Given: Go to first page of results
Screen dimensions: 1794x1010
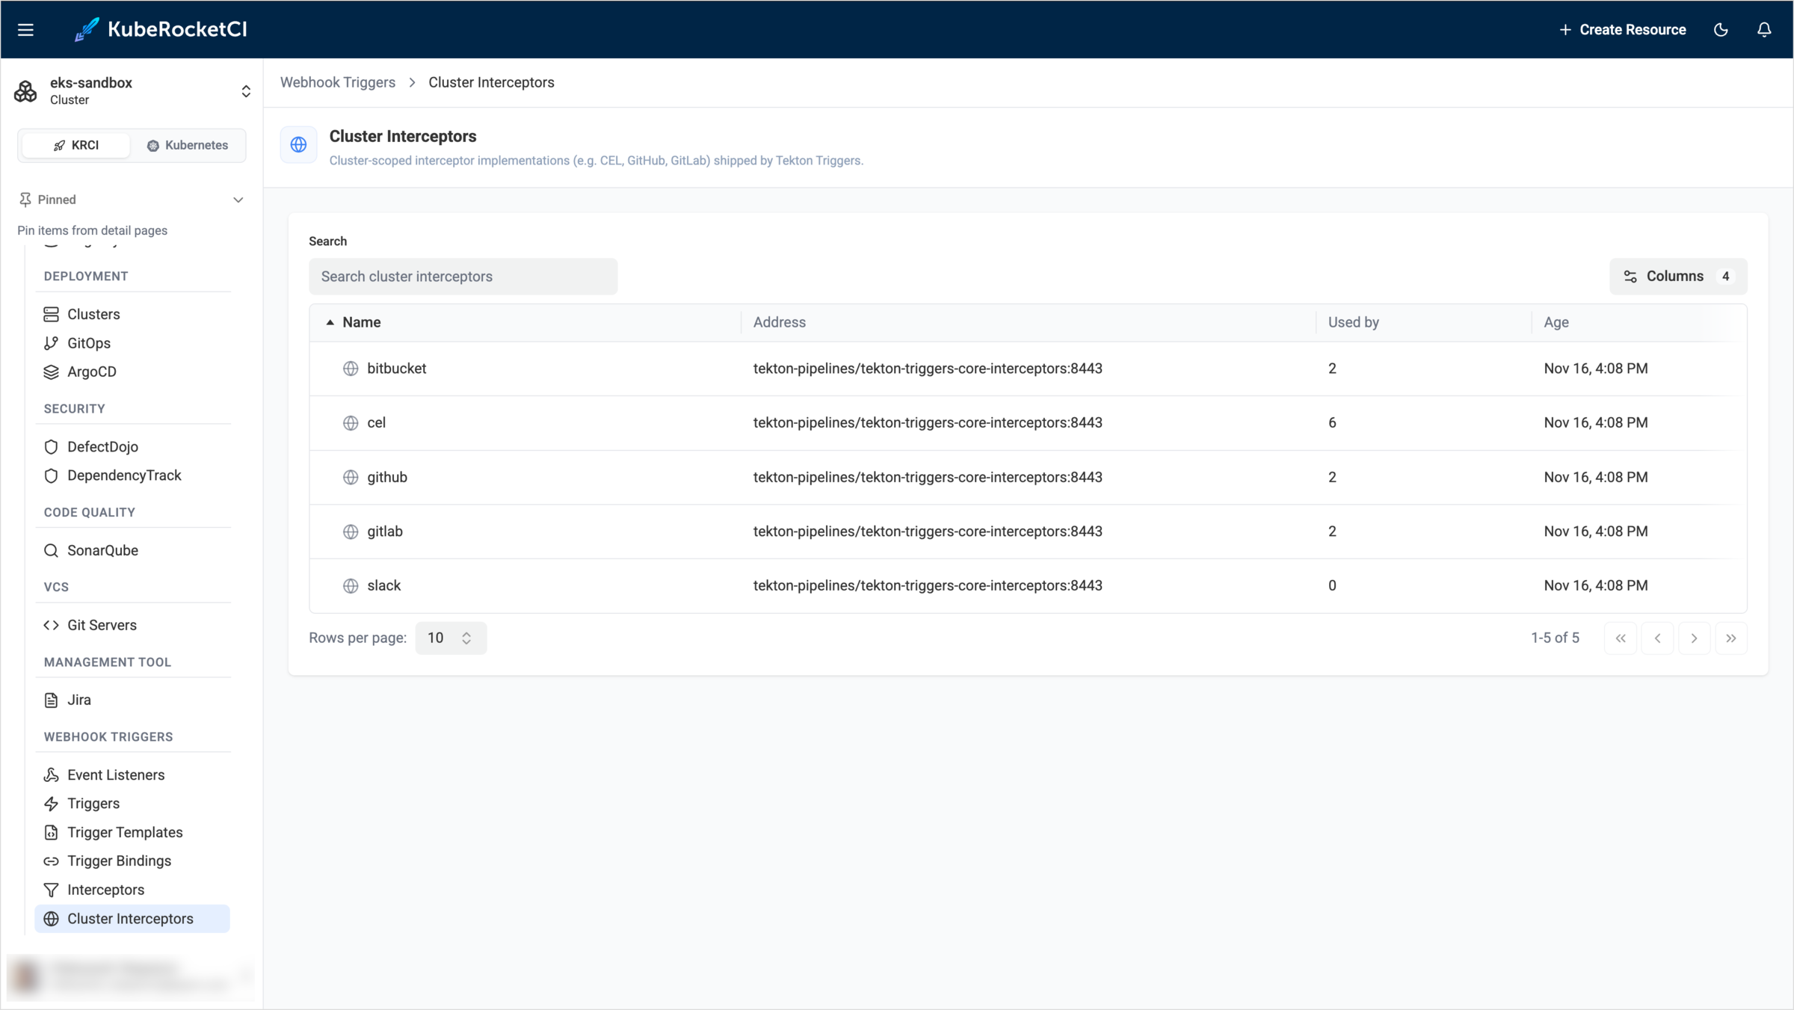Looking at the screenshot, I should pyautogui.click(x=1621, y=638).
